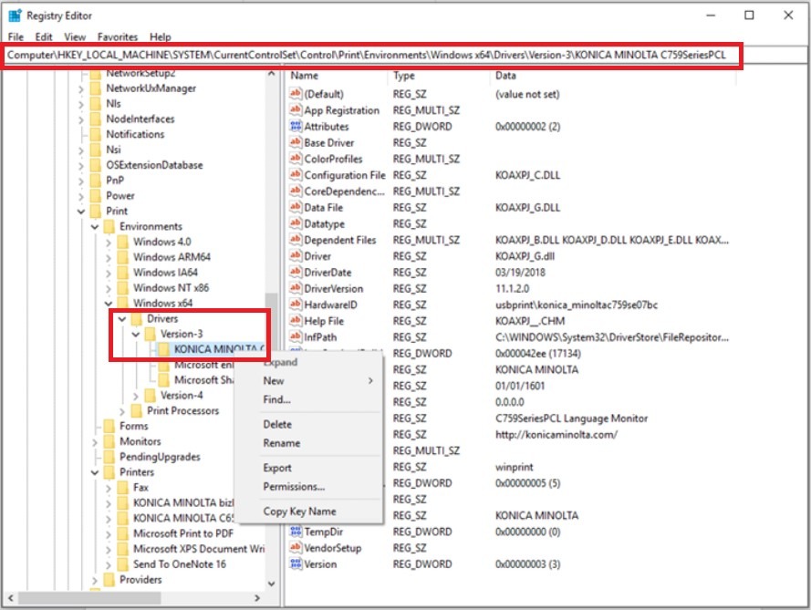Click the DriverVersion string value icon

[296, 288]
